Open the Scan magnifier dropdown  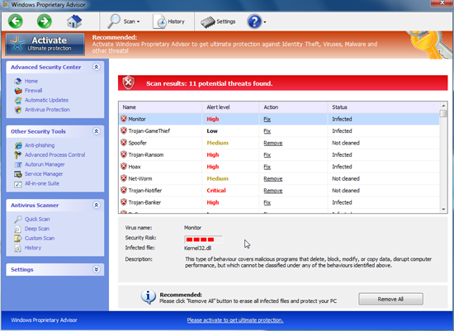124,21
